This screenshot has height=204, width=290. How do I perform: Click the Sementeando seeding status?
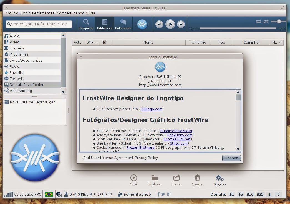[135, 194]
